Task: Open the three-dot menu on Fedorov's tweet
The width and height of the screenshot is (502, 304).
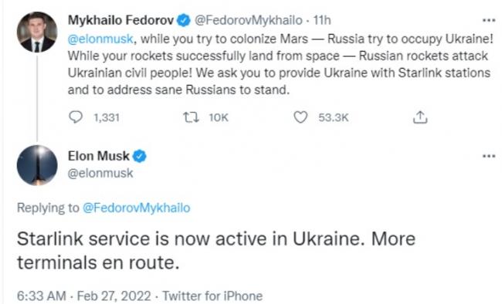Action: tap(489, 21)
